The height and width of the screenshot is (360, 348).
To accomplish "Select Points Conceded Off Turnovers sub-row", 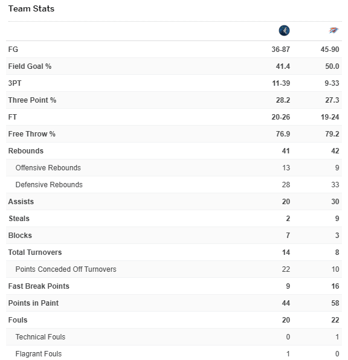I will point(174,269).
